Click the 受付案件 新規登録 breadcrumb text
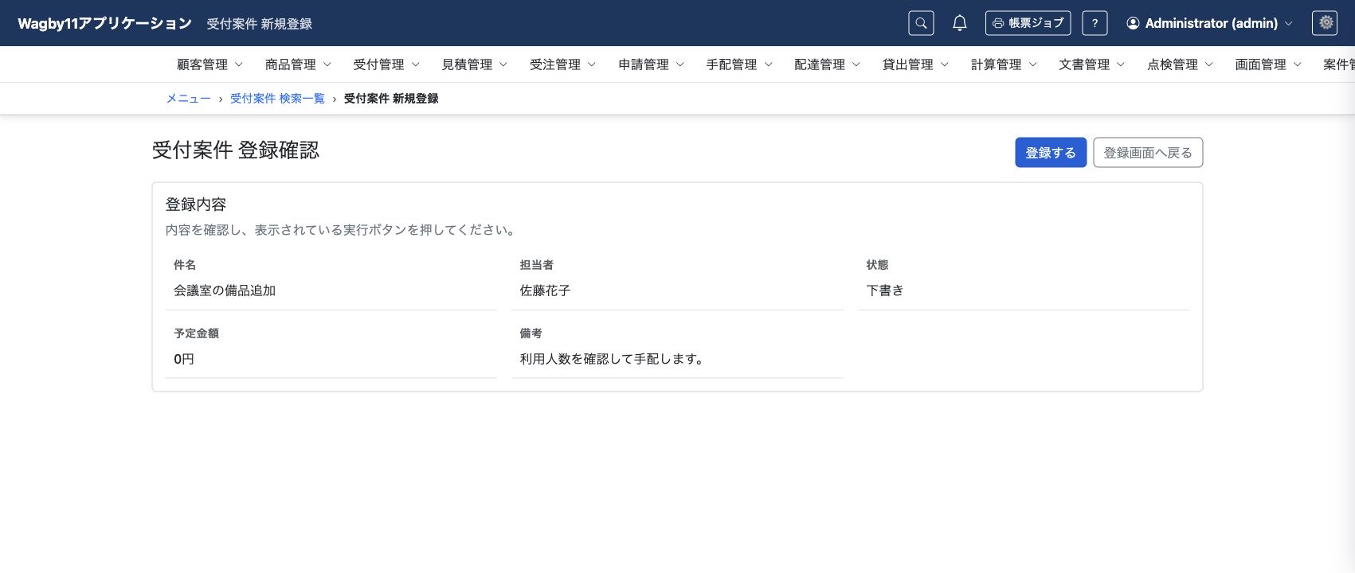Screen dimensions: 1355x573 tap(391, 99)
